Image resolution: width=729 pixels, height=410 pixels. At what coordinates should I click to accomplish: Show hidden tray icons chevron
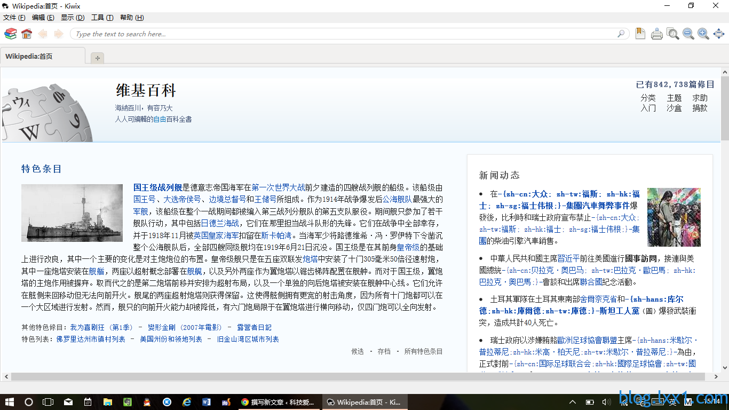[573, 402]
